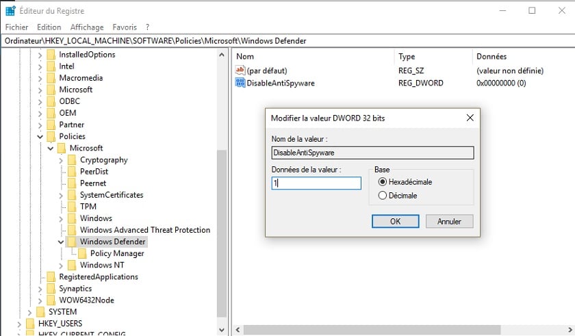Click the 0x00000000 (0) data cell
The image size is (575, 336).
501,83
